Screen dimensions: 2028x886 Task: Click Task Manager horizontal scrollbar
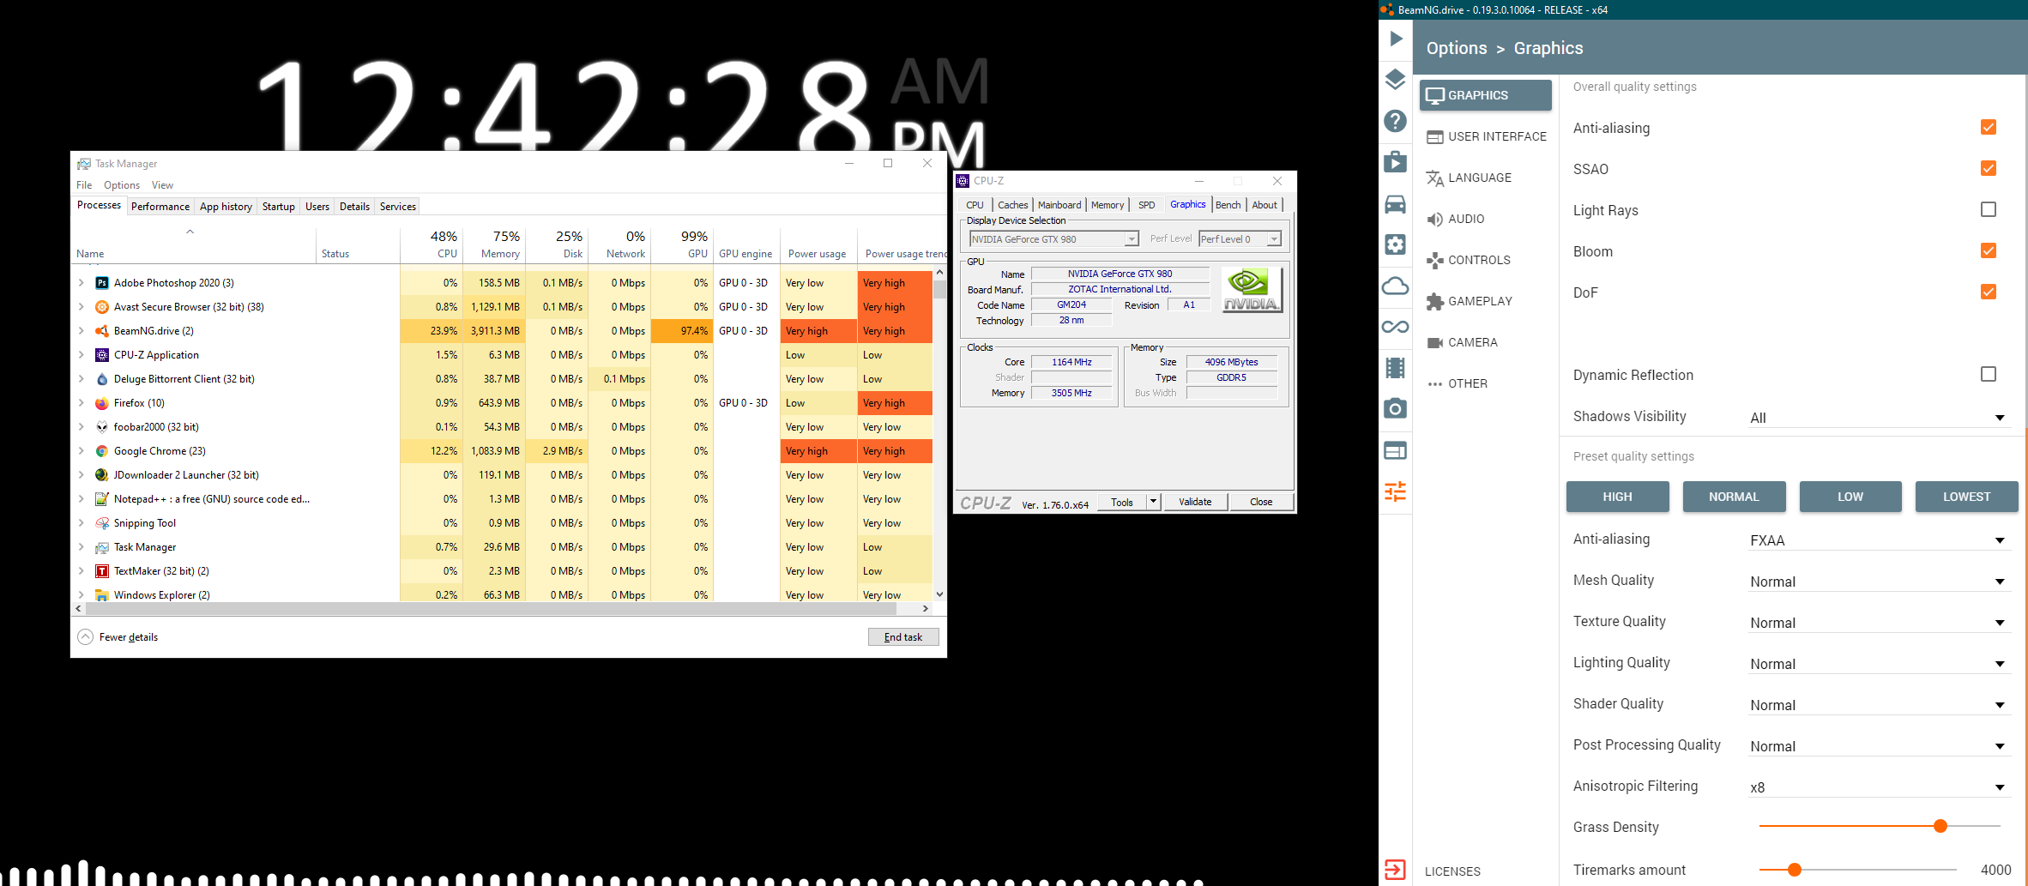pos(491,608)
